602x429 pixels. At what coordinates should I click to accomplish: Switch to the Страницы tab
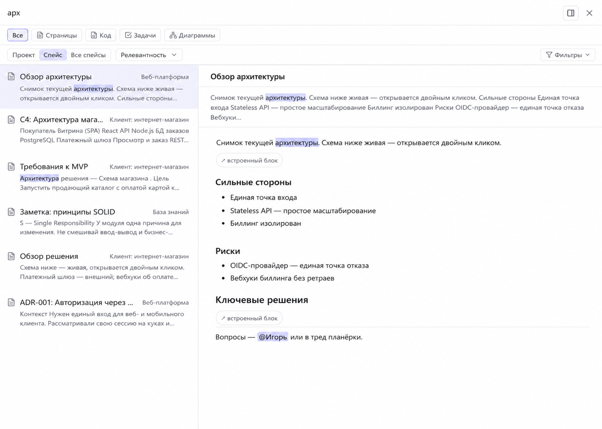click(x=57, y=35)
